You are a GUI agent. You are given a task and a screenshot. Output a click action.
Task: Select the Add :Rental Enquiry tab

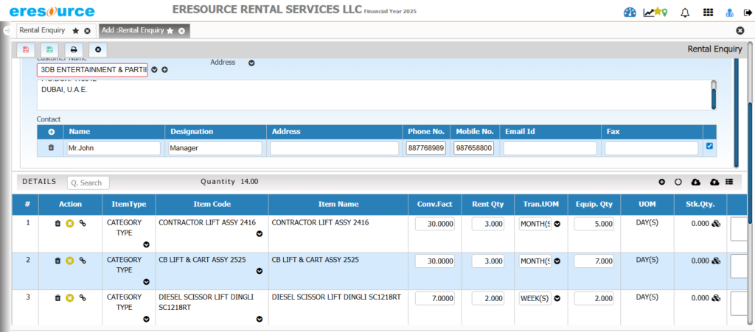point(132,31)
